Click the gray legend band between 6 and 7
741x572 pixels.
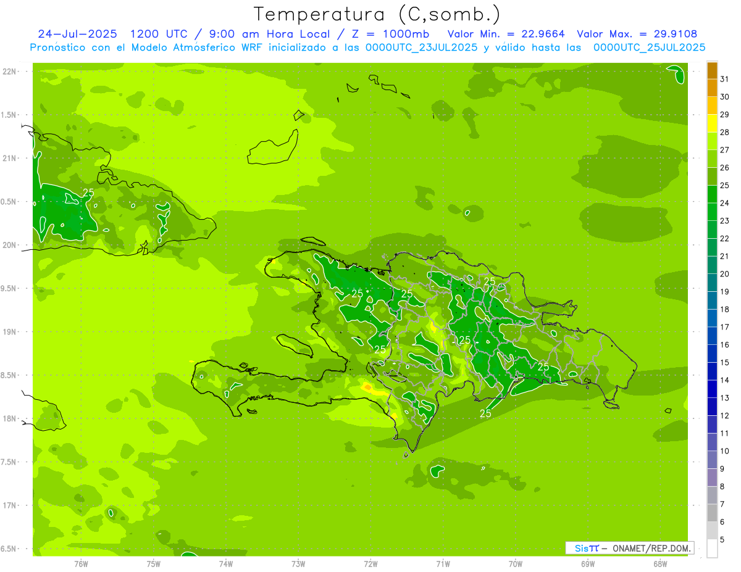712,513
